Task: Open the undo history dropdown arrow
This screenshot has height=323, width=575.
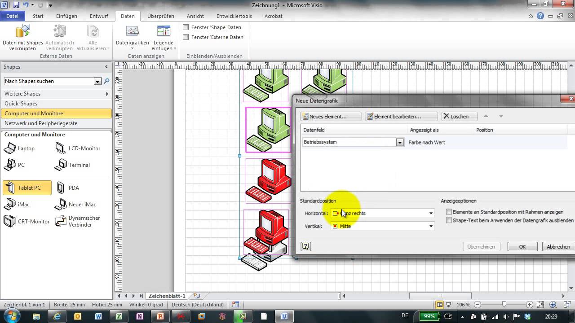Action: point(32,5)
